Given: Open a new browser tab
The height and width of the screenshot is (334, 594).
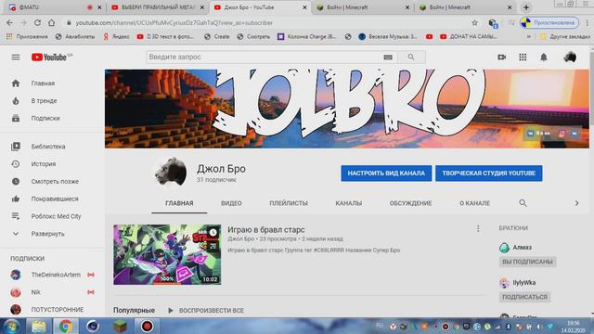Looking at the screenshot, I should (526, 7).
